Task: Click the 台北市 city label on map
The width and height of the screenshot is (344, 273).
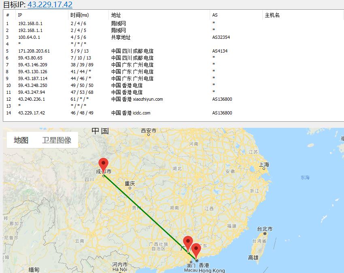Action: pos(265,229)
